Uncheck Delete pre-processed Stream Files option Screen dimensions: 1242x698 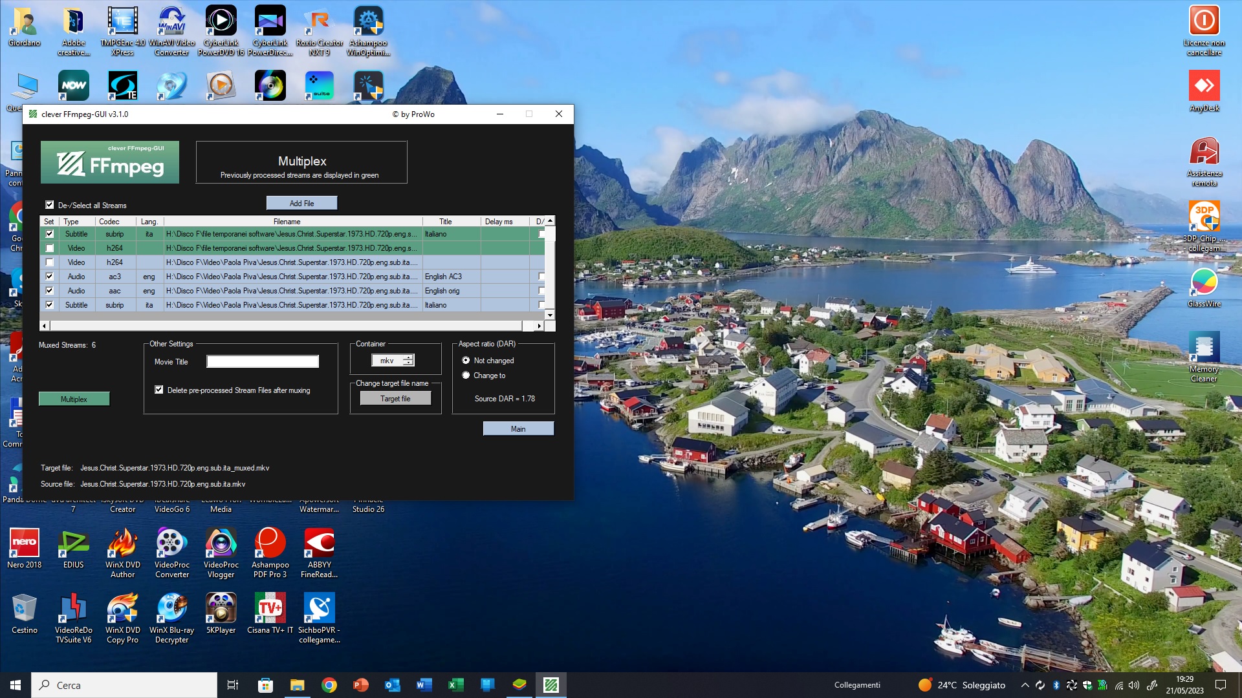point(159,390)
